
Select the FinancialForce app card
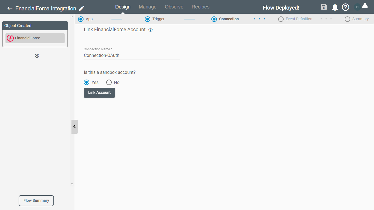[35, 38]
